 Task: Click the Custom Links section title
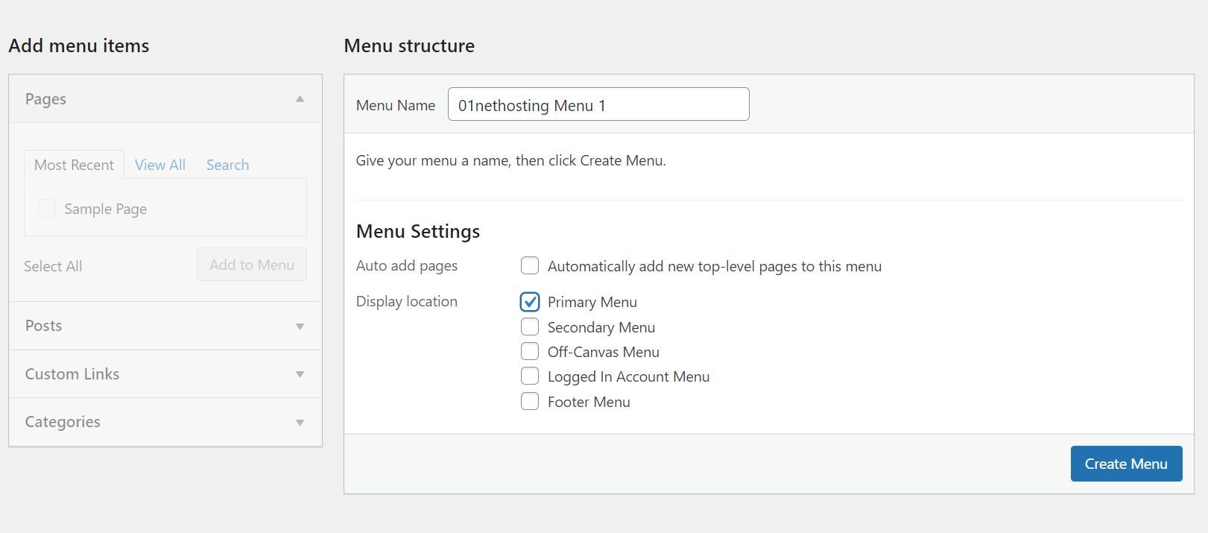tap(72, 374)
